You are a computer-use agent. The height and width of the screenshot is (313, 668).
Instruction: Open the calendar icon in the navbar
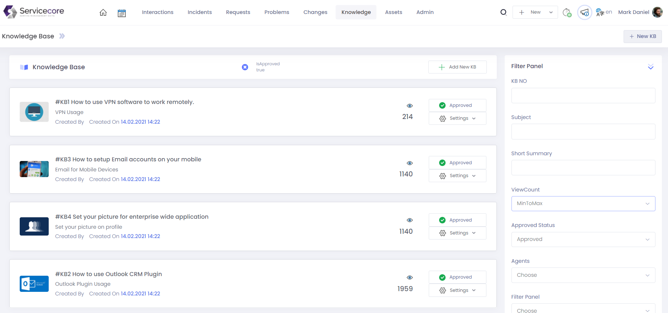122,13
